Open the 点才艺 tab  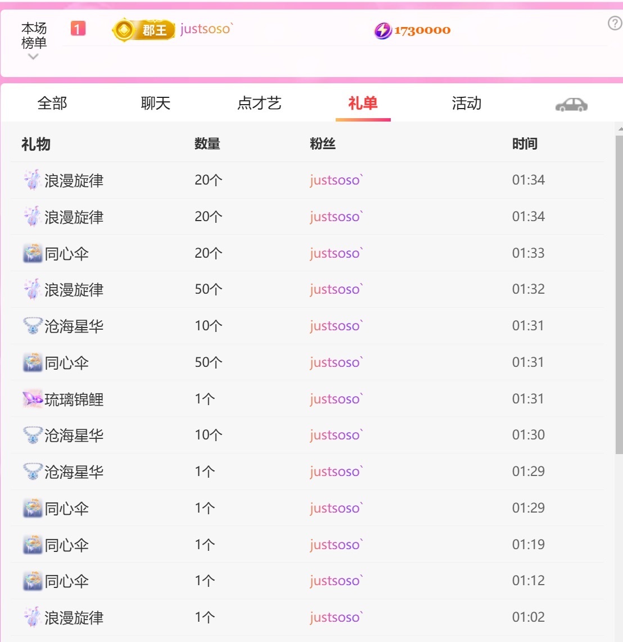click(x=259, y=103)
